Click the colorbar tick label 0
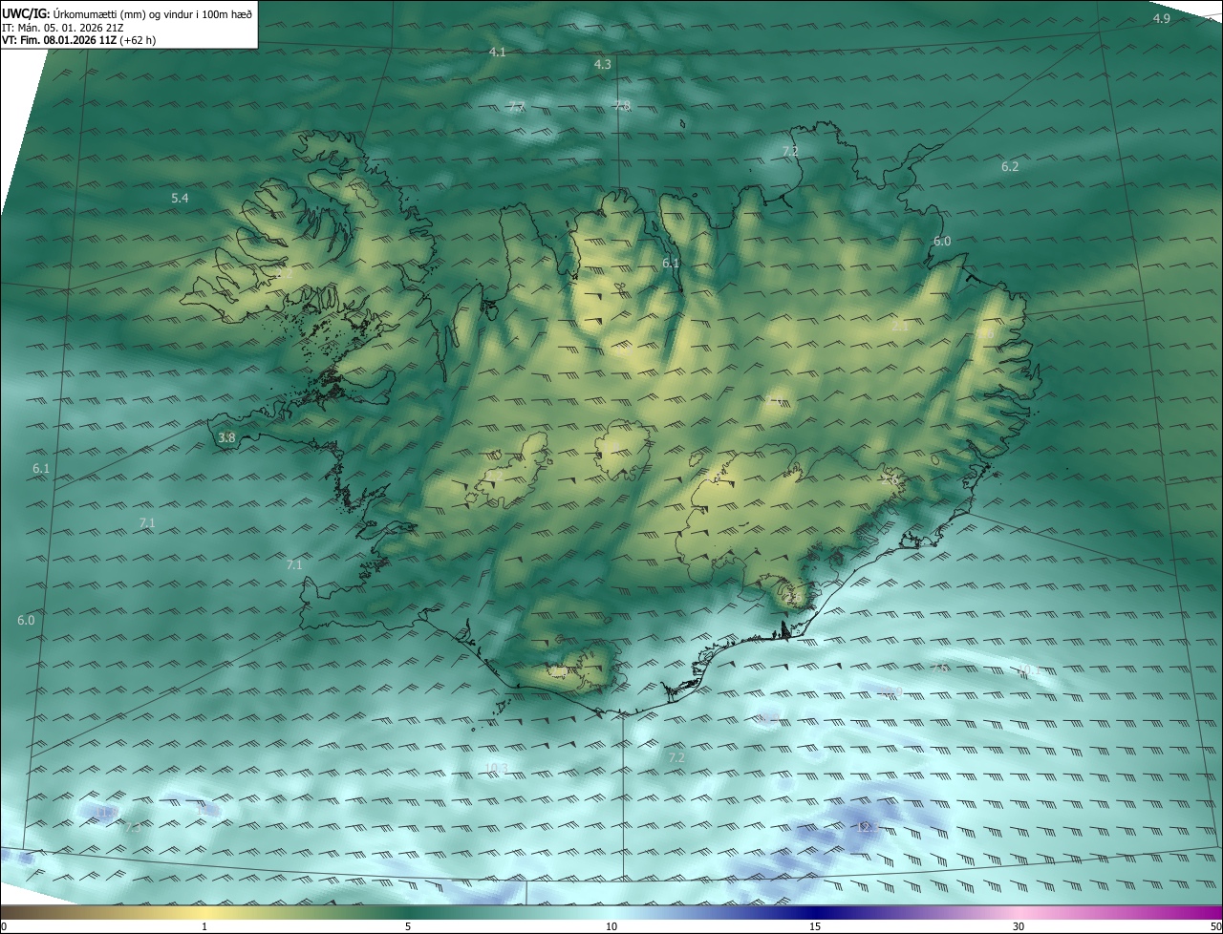This screenshot has height=934, width=1223. 3,927
